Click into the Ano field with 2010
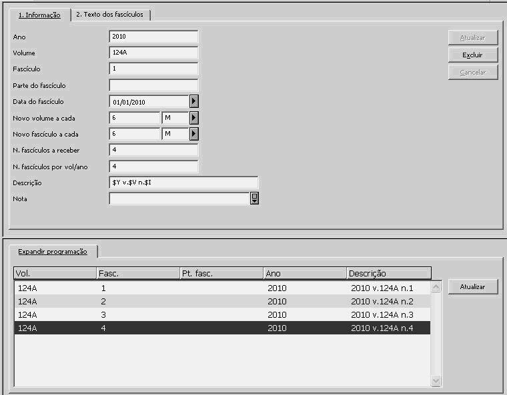This screenshot has height=395, width=507. [x=153, y=37]
